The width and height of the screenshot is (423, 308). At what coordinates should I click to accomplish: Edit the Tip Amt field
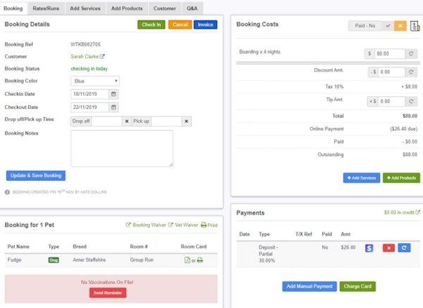391,101
